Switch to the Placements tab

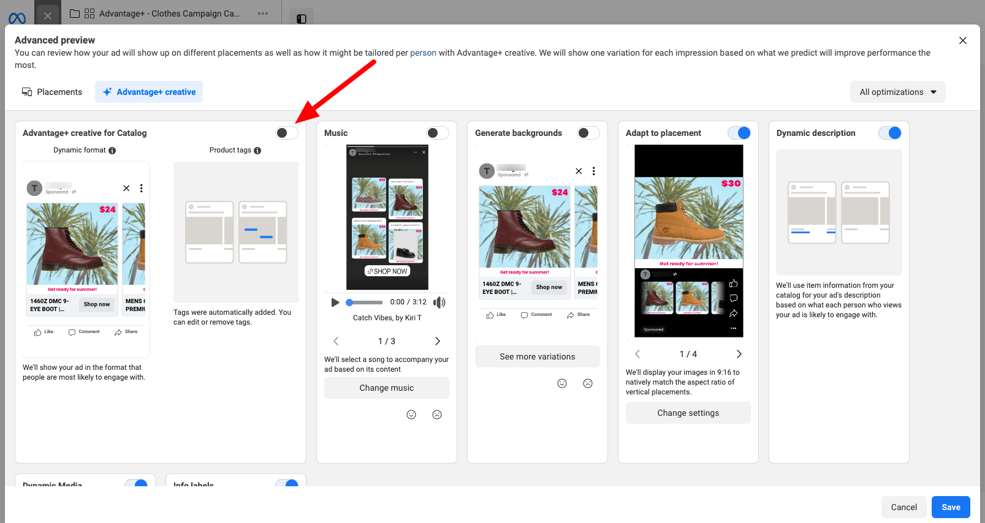[x=52, y=92]
